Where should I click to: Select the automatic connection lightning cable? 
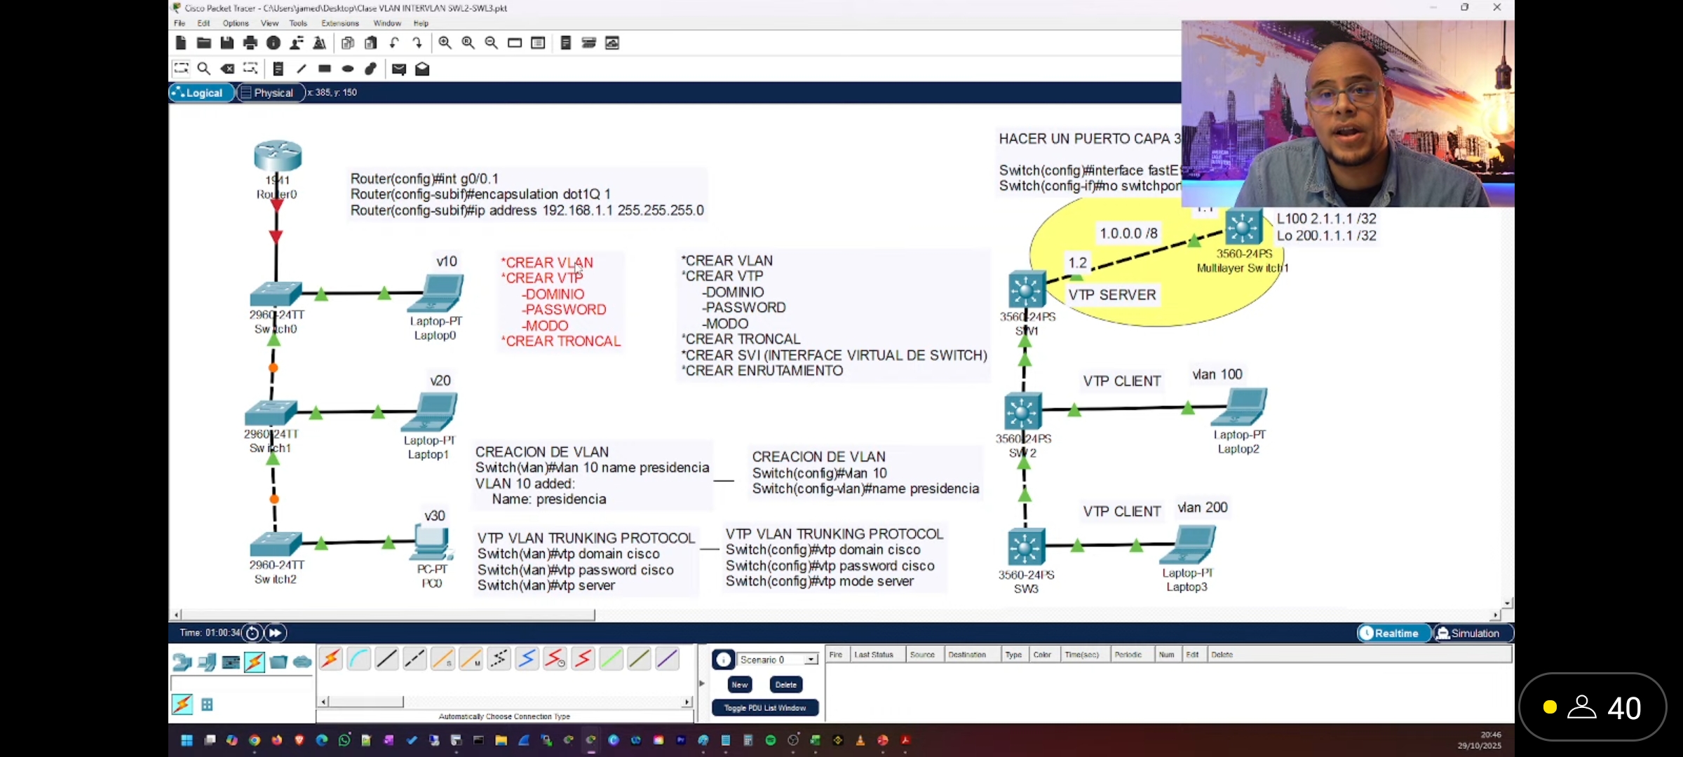pos(330,659)
